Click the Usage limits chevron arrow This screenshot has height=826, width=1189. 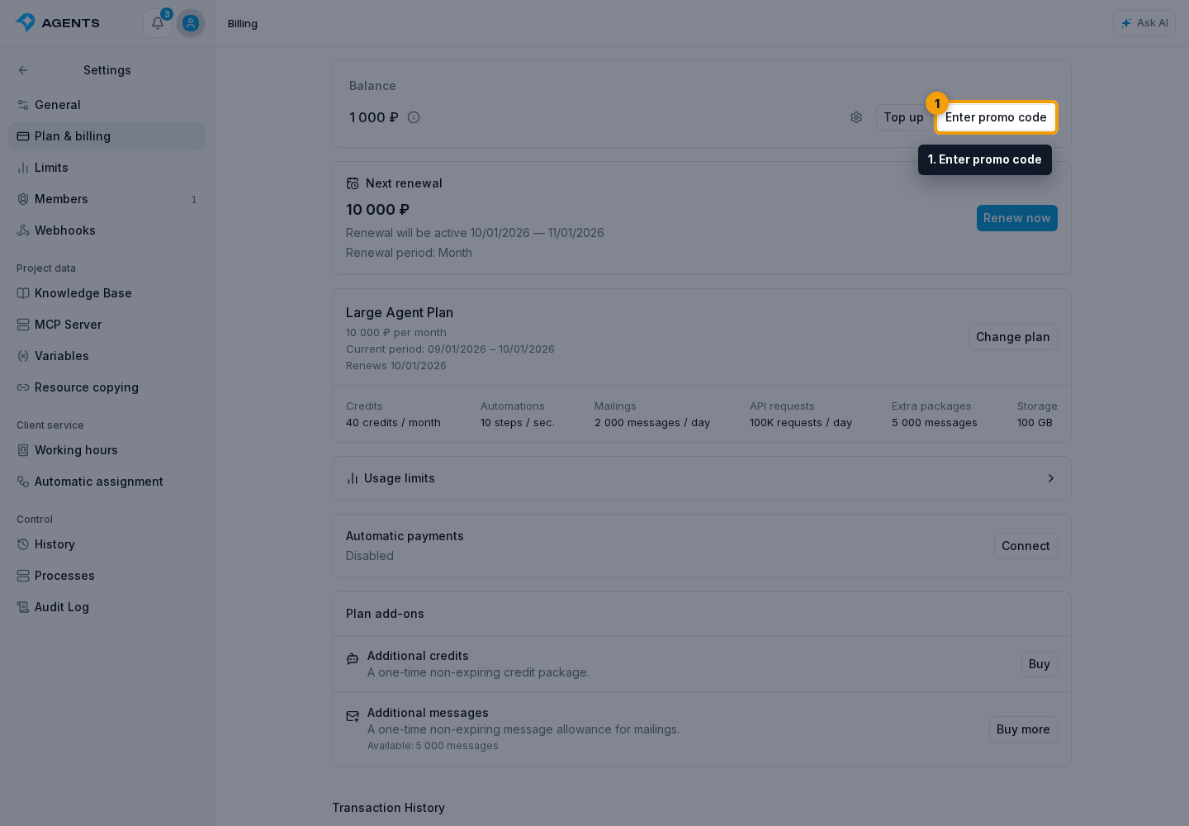coord(1050,478)
